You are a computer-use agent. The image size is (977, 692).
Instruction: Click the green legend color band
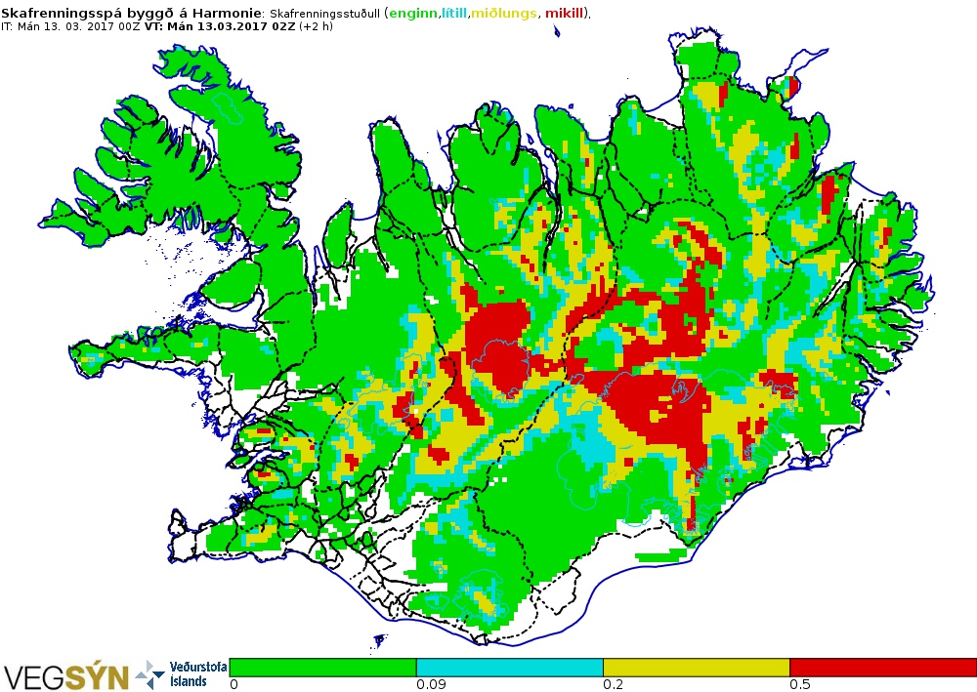(322, 668)
